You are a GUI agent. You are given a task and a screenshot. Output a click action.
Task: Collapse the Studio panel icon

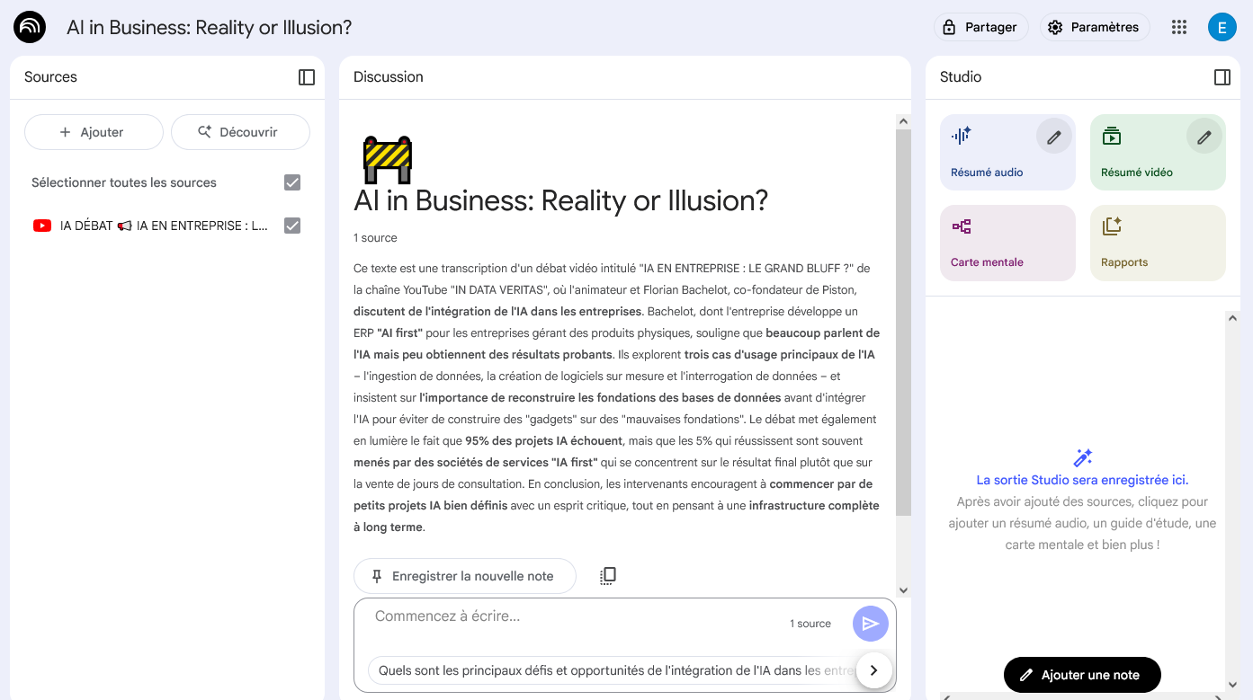[x=1222, y=77]
